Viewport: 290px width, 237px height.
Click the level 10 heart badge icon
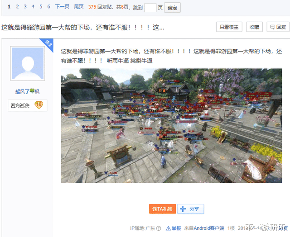point(39,105)
